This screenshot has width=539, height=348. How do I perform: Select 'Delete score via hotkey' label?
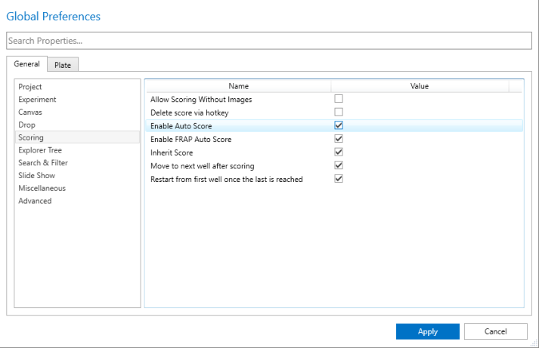click(x=190, y=113)
